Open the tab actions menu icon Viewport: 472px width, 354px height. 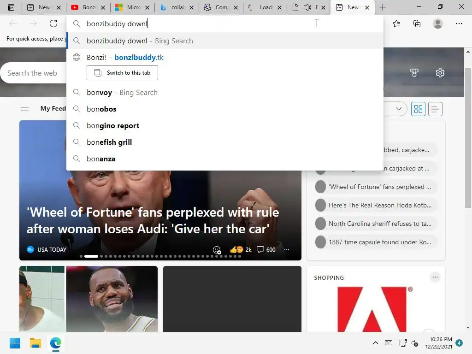coord(11,7)
